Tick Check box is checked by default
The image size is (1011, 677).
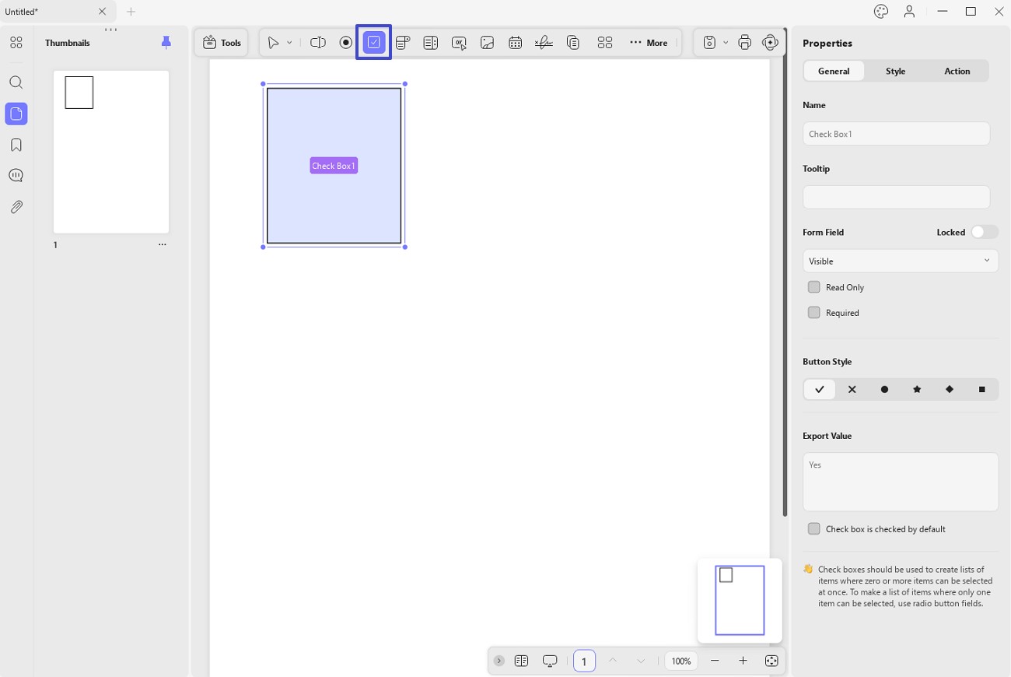813,529
